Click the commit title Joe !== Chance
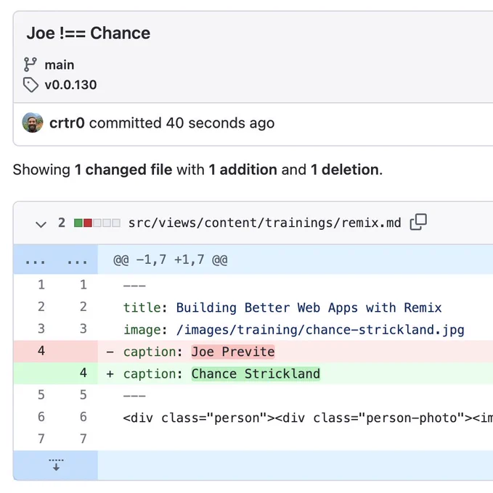The width and height of the screenshot is (493, 493). pos(89,33)
